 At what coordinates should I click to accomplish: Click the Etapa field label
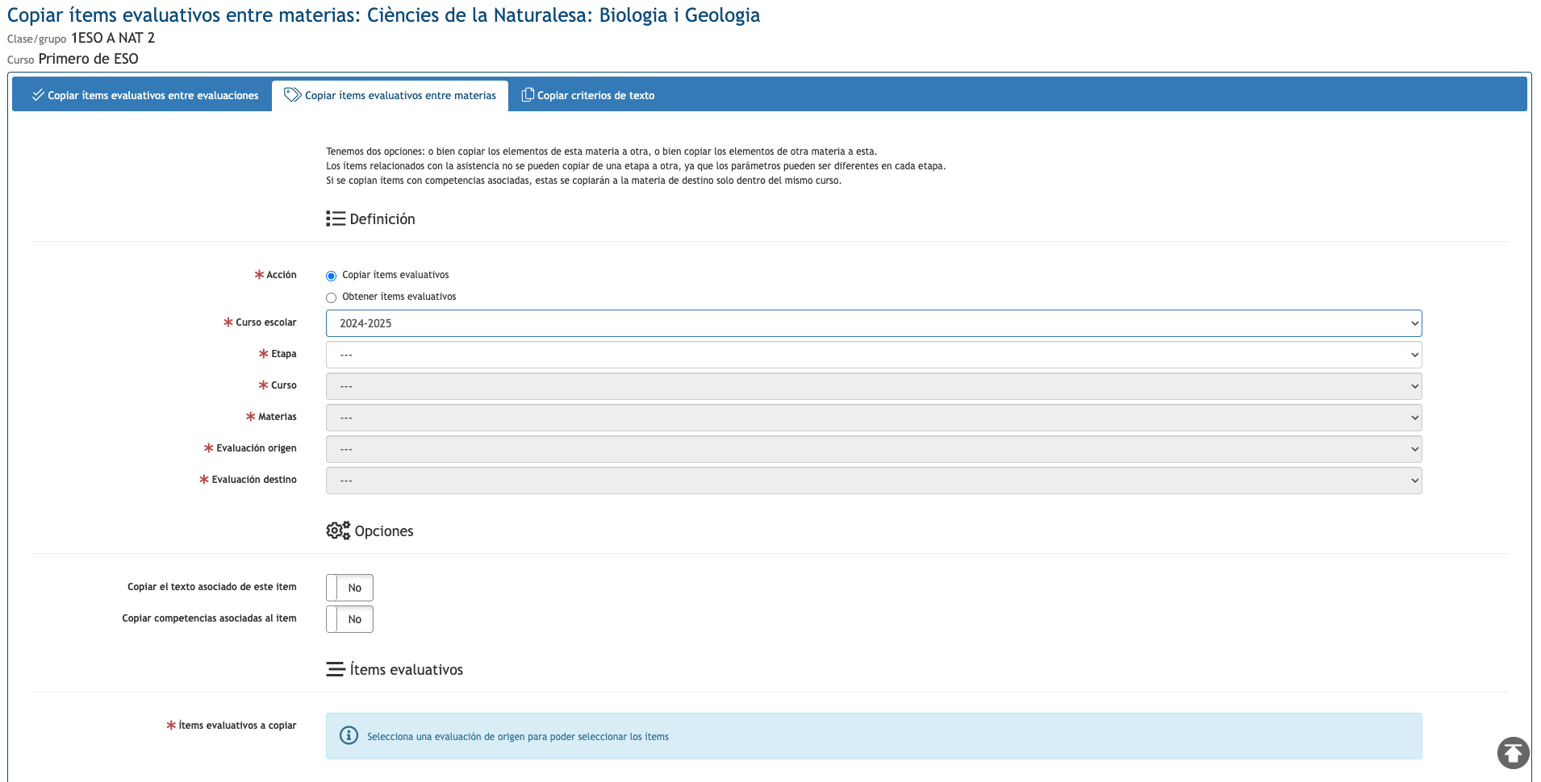pos(284,354)
